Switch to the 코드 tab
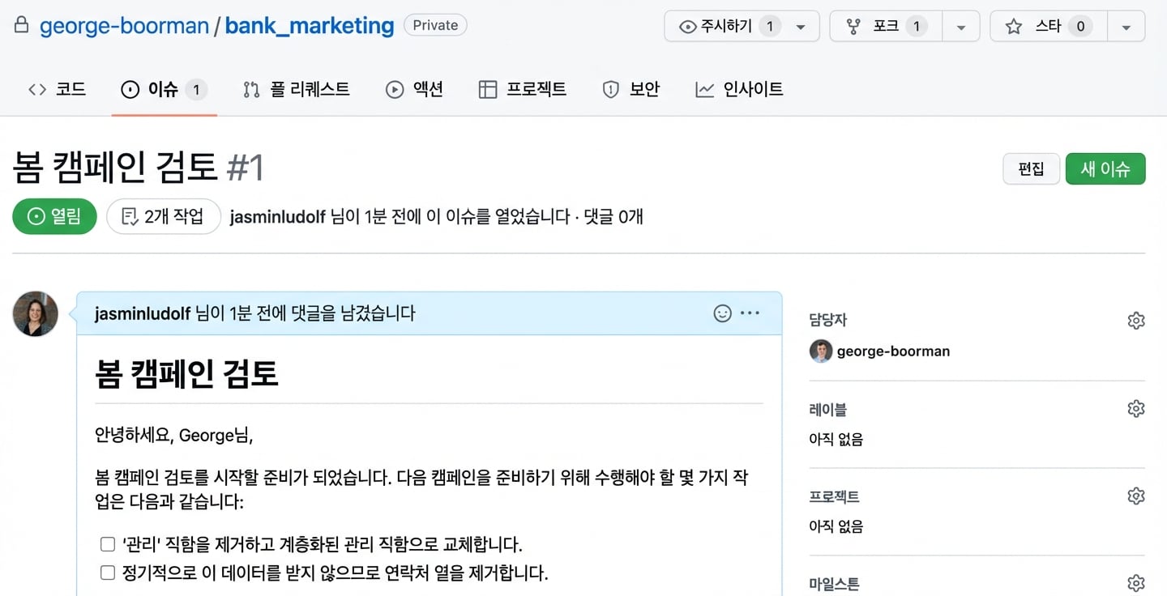The width and height of the screenshot is (1167, 596). (57, 89)
